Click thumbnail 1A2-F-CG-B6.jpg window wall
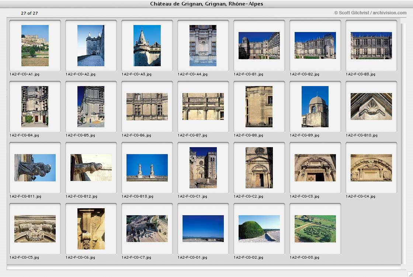Screen dimensions: 413x277 (147, 107)
